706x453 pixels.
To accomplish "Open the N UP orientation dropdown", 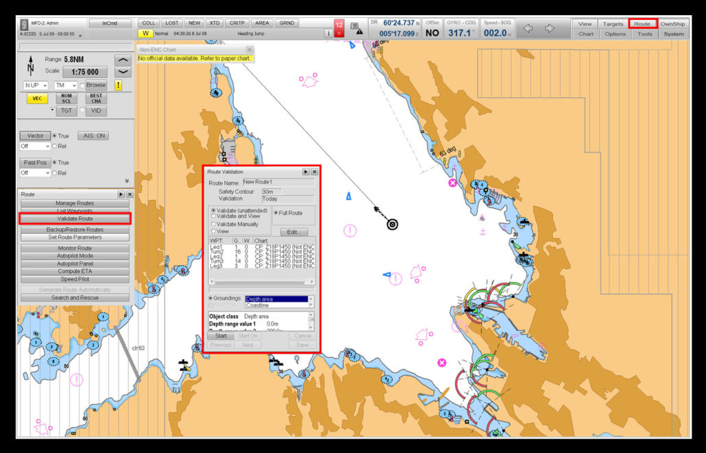I will [36, 86].
